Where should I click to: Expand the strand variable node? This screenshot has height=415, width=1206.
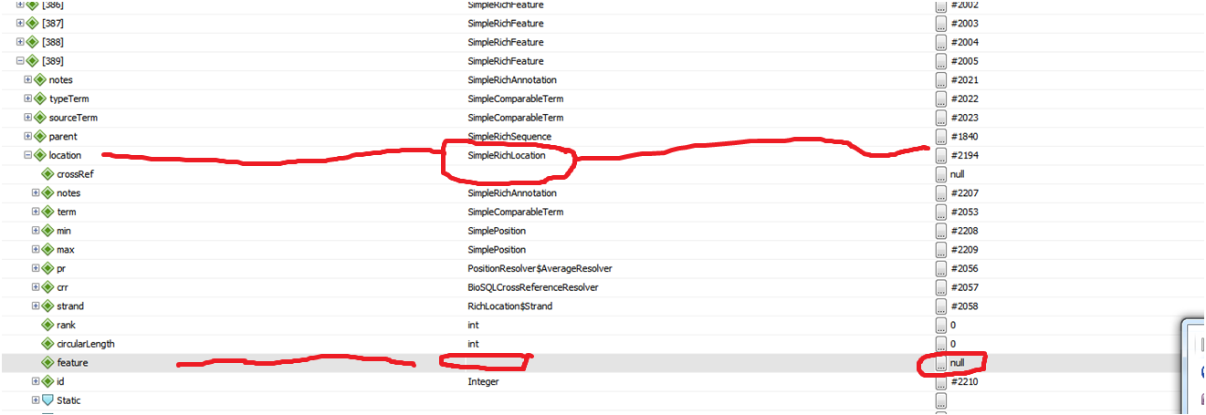tap(36, 306)
